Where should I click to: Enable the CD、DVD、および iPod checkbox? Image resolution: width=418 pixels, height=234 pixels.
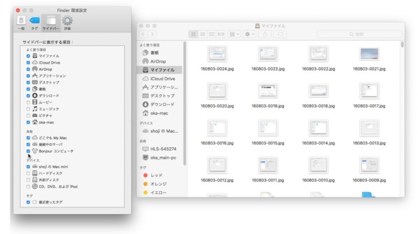click(x=28, y=187)
